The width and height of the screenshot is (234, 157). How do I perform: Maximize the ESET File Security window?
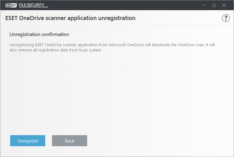[x=214, y=5]
